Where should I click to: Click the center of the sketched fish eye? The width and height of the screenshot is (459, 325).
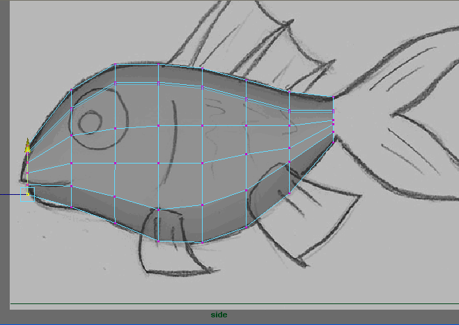pyautogui.click(x=90, y=123)
